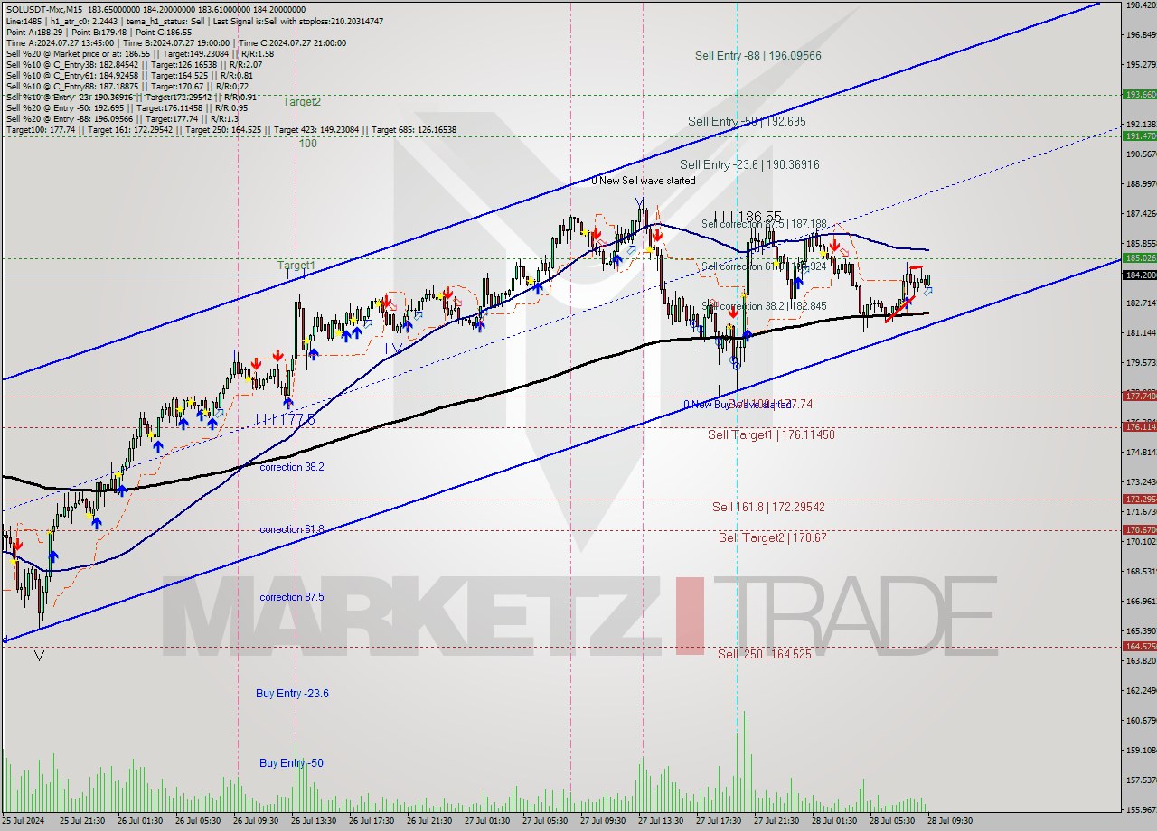Click the 'I I I 177.5' wave label
The width and height of the screenshot is (1157, 831).
pyautogui.click(x=285, y=418)
